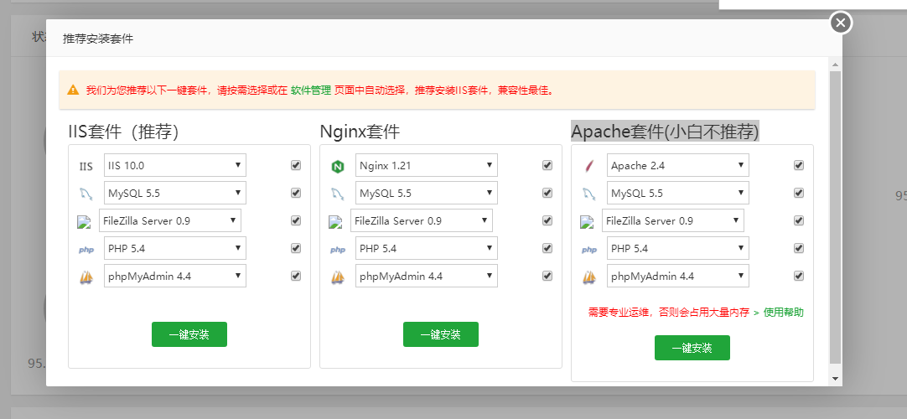This screenshot has height=419, width=907.
Task: Uncheck FileZilla Server checkbox in Nginx suite
Action: [547, 220]
